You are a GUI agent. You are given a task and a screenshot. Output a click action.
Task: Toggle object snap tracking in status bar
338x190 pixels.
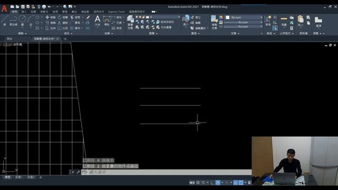tap(236, 183)
